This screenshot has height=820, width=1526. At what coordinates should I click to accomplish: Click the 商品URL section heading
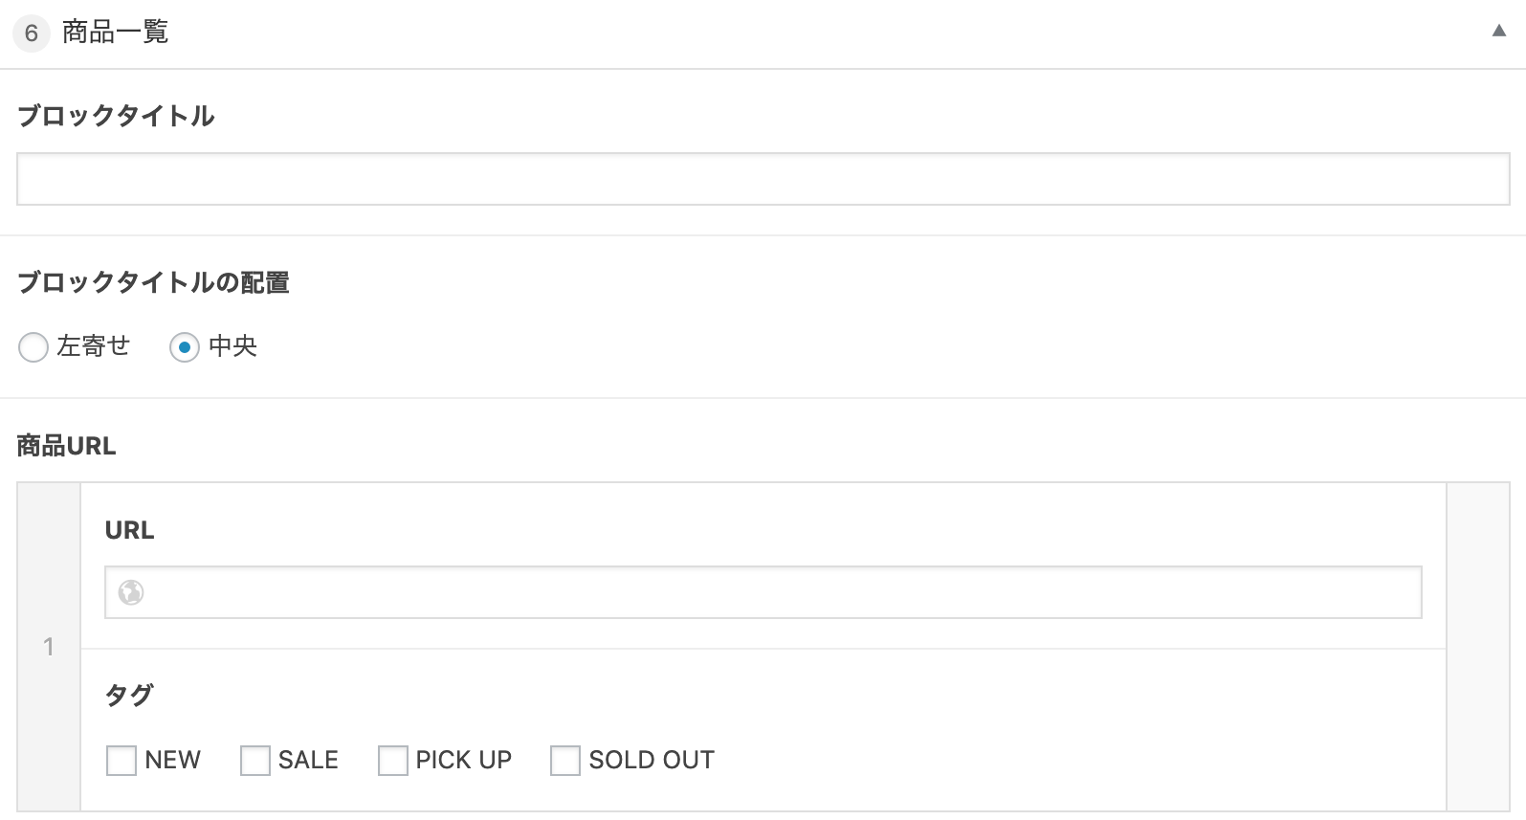pos(66,446)
